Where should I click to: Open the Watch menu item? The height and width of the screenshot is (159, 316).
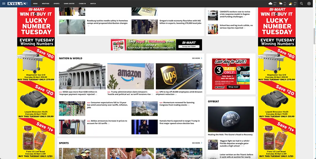click(93, 4)
